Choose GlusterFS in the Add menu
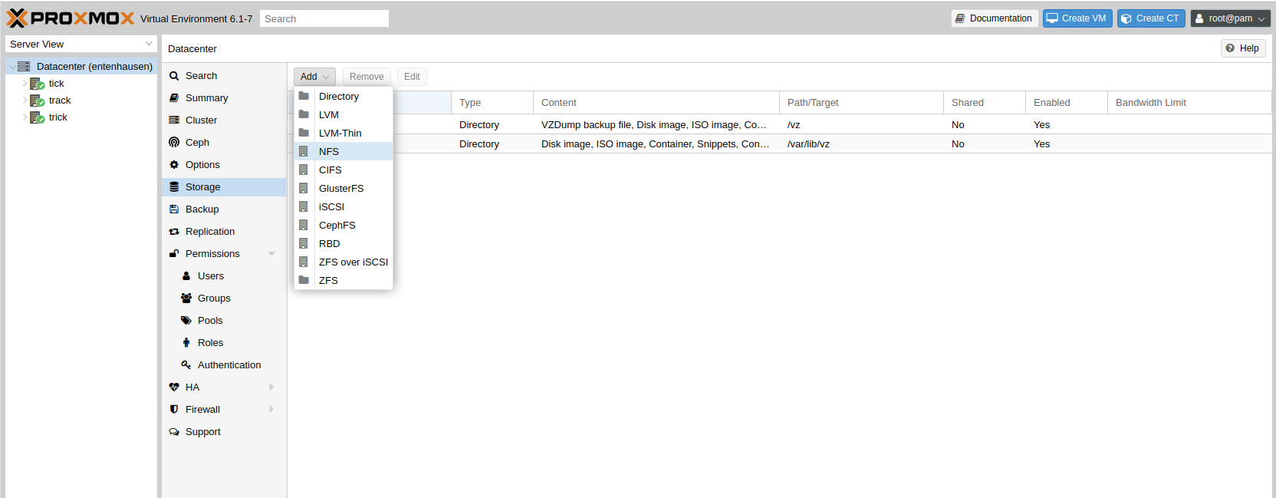Image resolution: width=1276 pixels, height=498 pixels. click(341, 188)
